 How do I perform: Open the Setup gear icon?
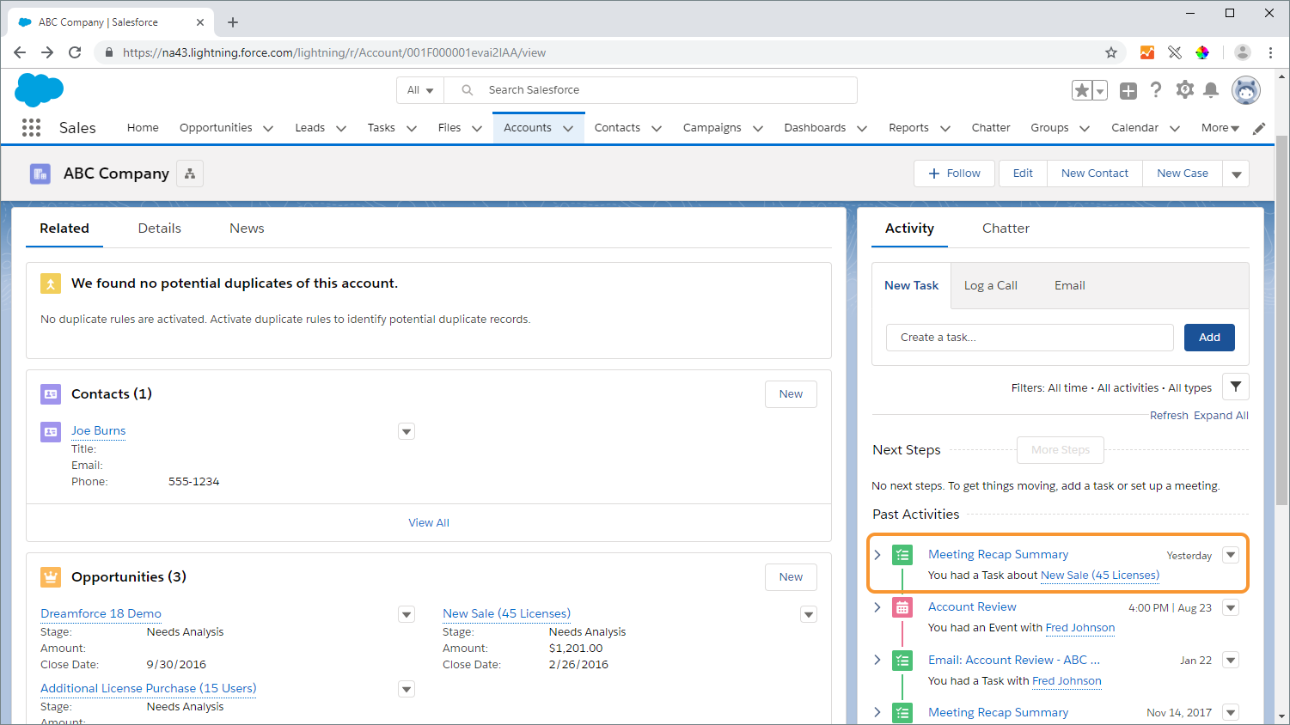[x=1185, y=89]
